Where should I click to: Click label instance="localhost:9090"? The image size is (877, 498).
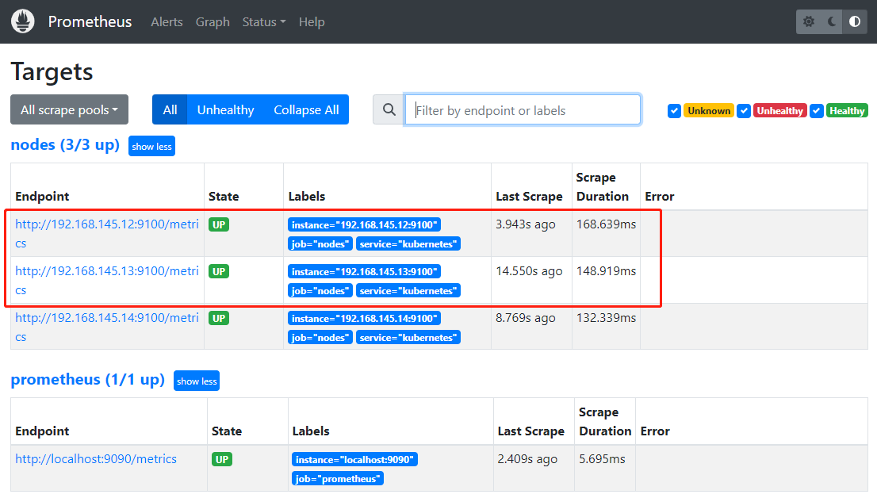354,459
